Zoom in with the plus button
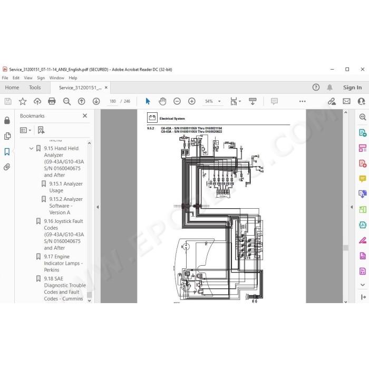This screenshot has height=369, width=369. (192, 101)
